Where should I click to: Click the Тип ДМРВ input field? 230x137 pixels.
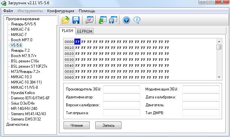tap(201, 113)
